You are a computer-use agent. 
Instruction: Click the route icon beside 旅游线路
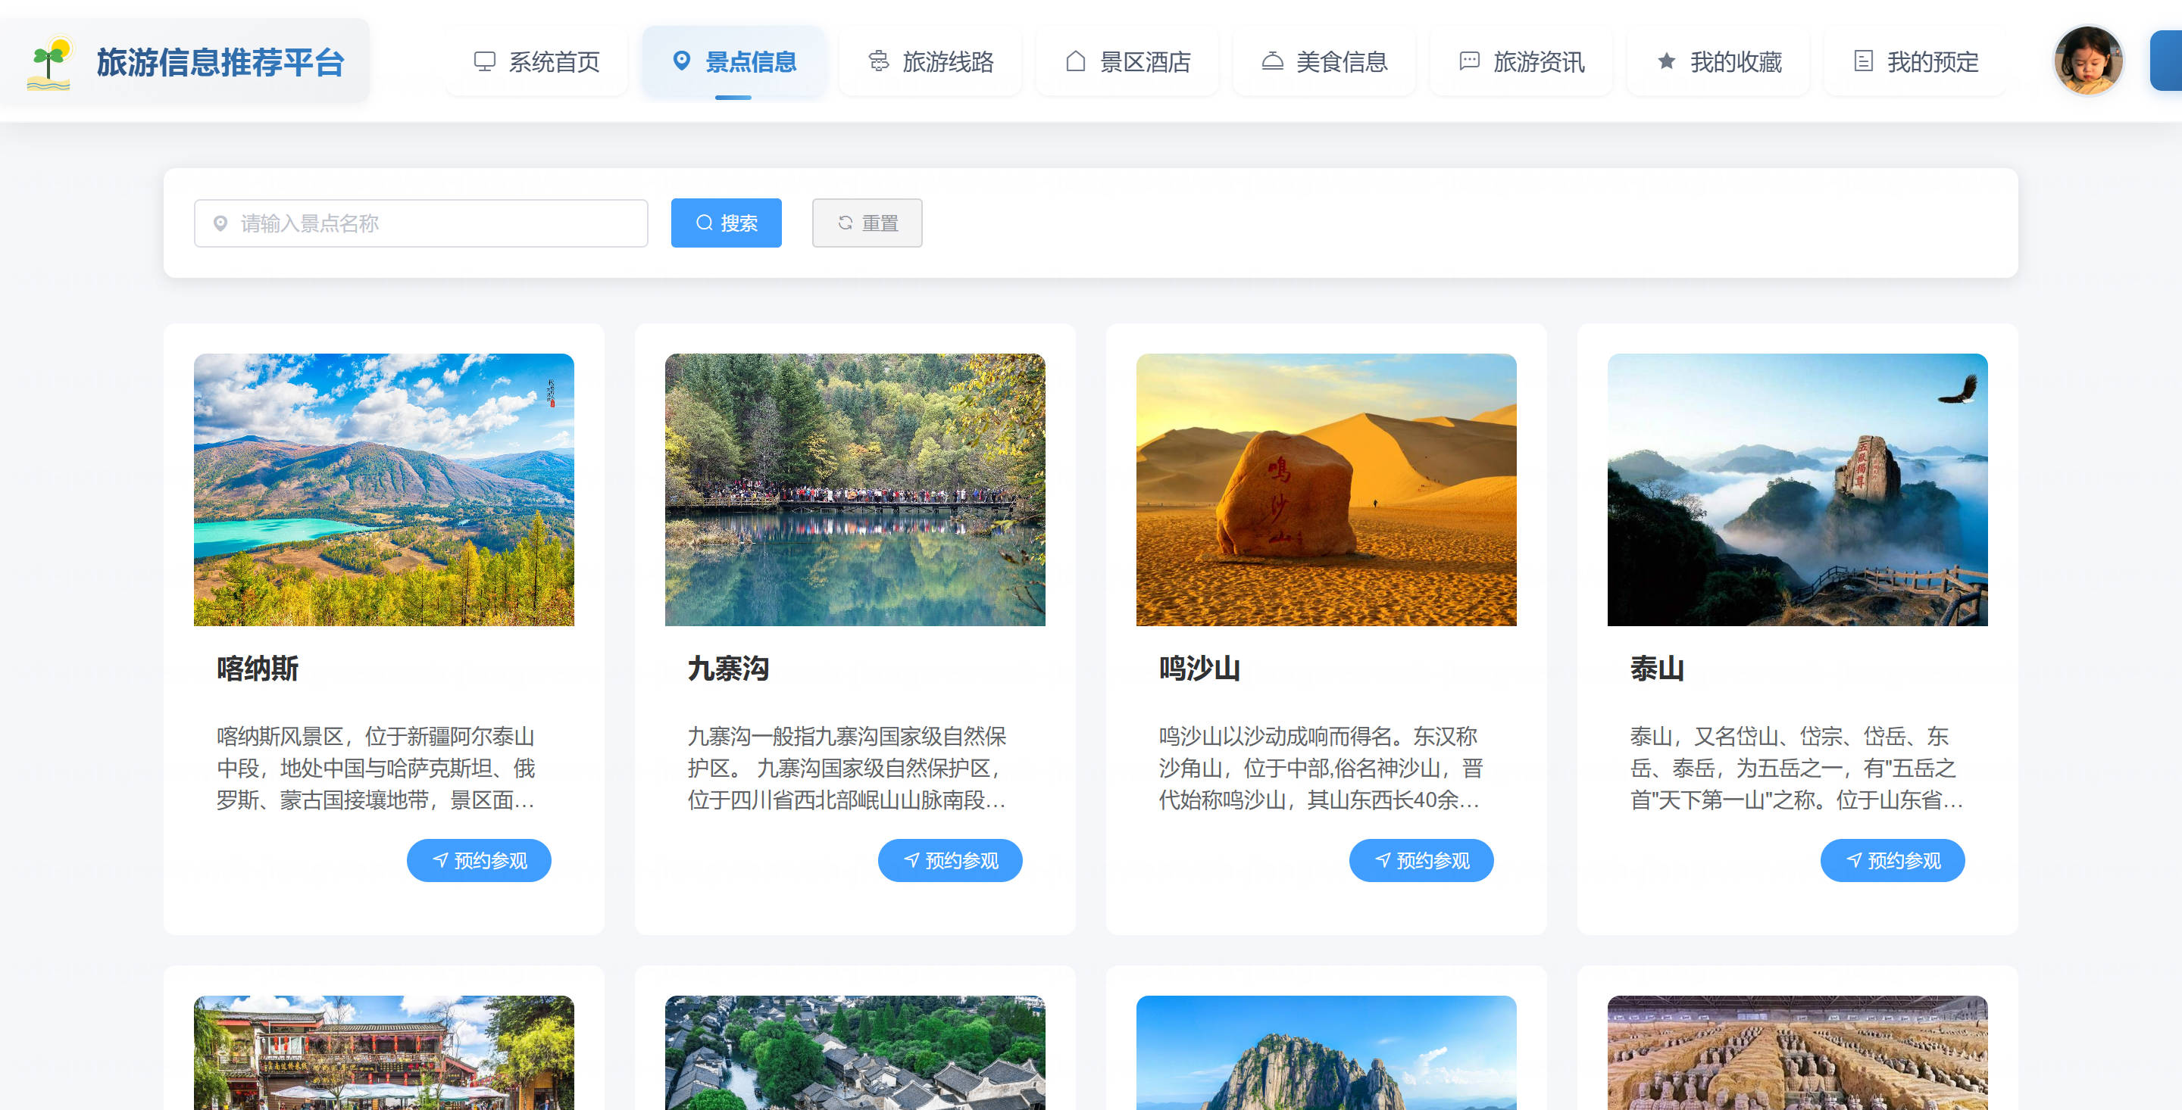click(x=878, y=61)
